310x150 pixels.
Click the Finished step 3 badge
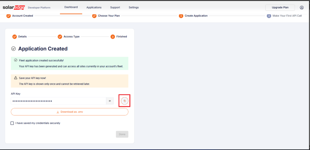point(113,37)
